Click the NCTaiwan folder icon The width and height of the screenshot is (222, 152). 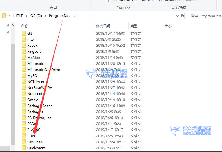24,81
